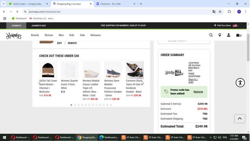
Task: Click Remove next to promo code
Action: 198,92
